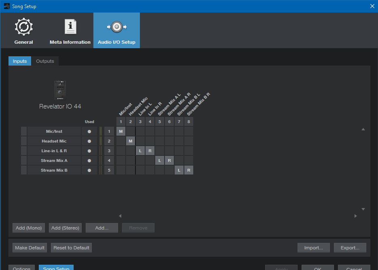
Task: Click the level meter beside Mic/Inst row
Action: [101, 131]
